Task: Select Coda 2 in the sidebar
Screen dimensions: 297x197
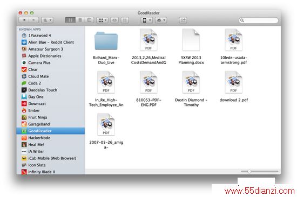Action: (x=51, y=83)
